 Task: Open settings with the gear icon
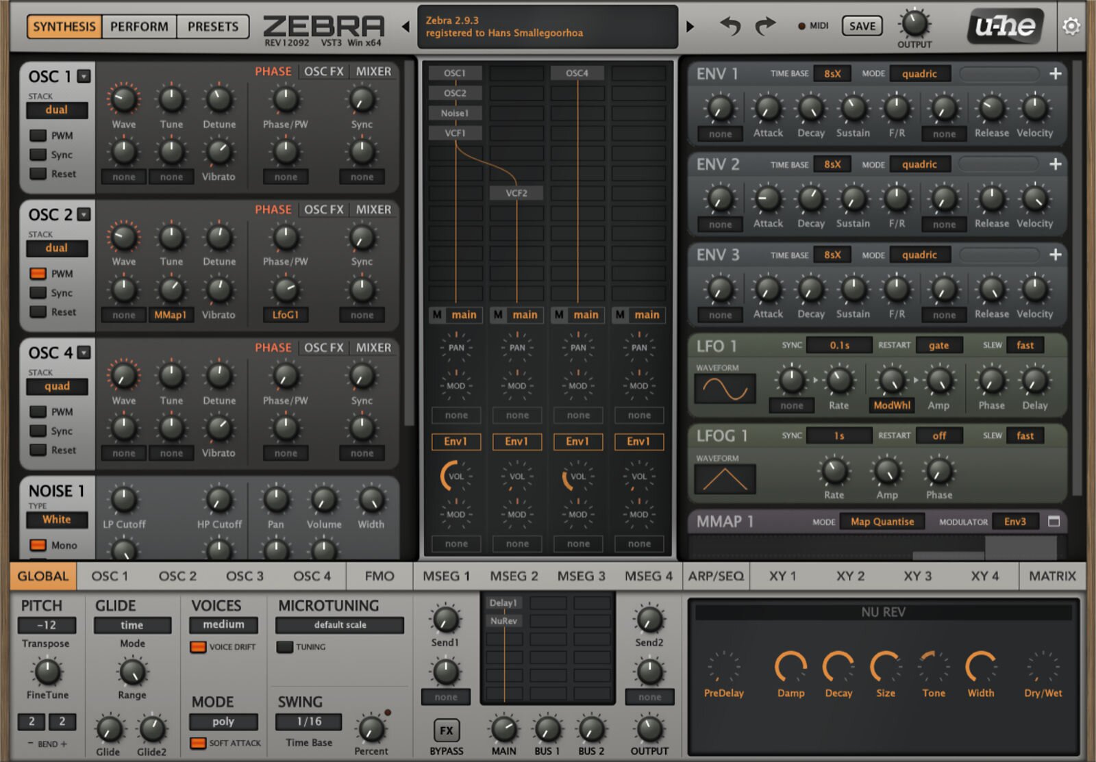pyautogui.click(x=1071, y=27)
